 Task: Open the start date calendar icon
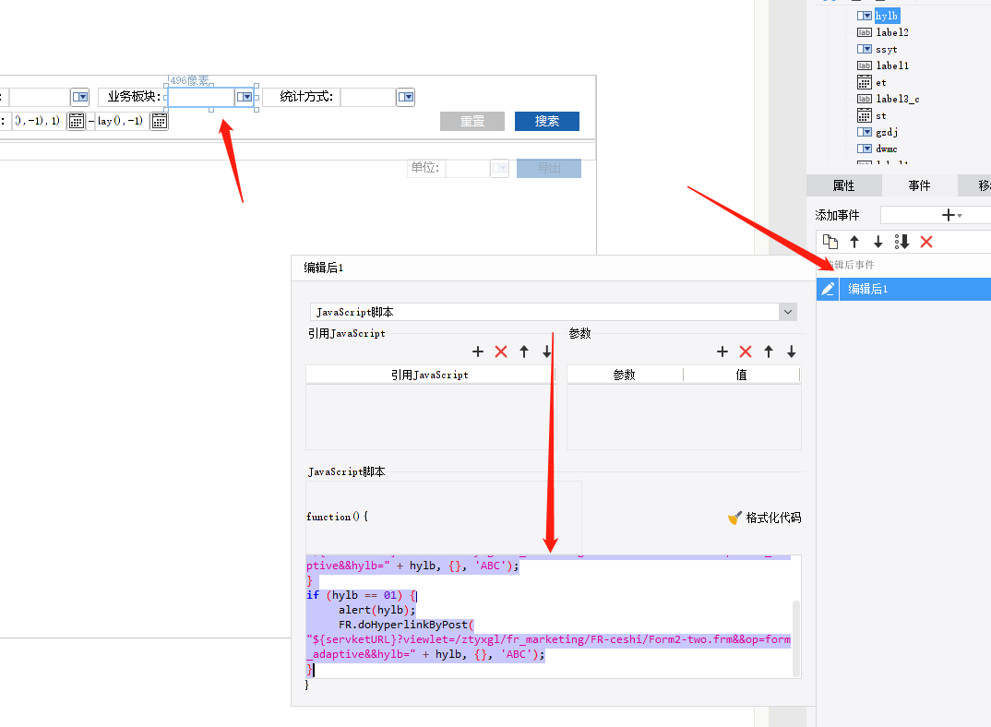pos(77,121)
